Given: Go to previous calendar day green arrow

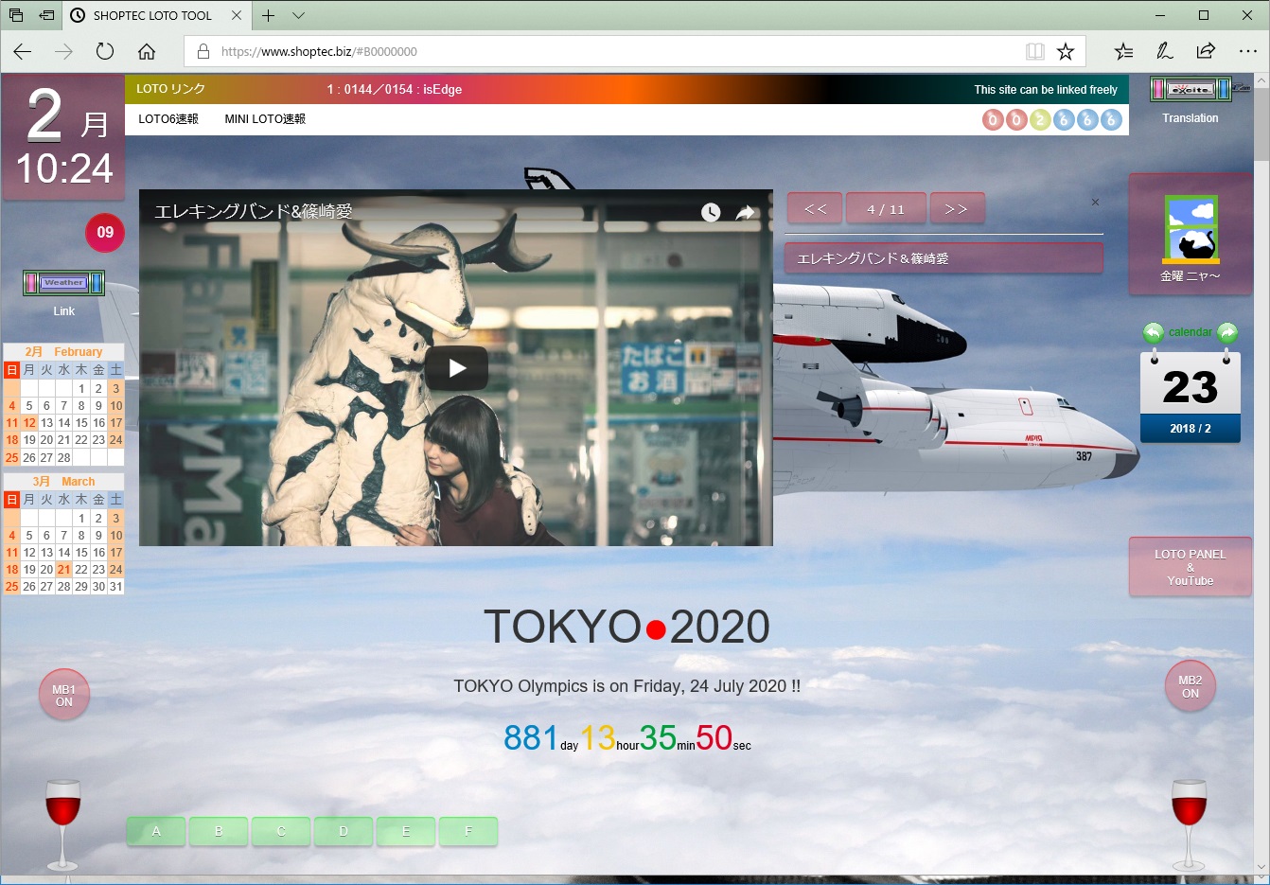Looking at the screenshot, I should (1153, 332).
